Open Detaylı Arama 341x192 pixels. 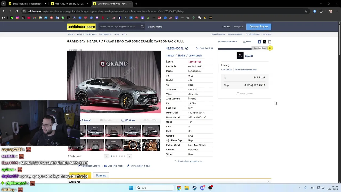click(x=155, y=27)
